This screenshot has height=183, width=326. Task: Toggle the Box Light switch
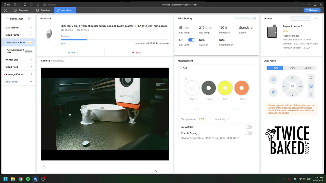(192, 40)
